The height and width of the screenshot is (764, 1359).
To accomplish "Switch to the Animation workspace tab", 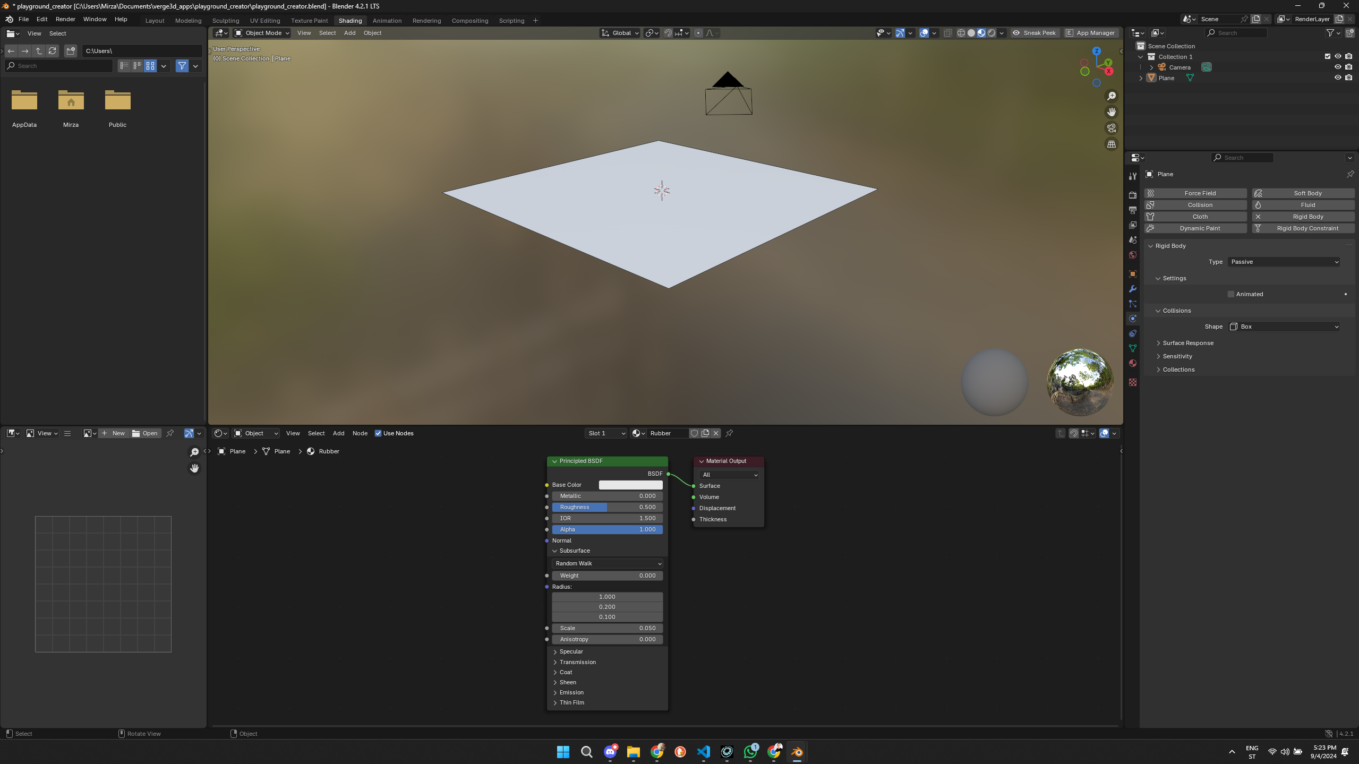I will click(387, 21).
